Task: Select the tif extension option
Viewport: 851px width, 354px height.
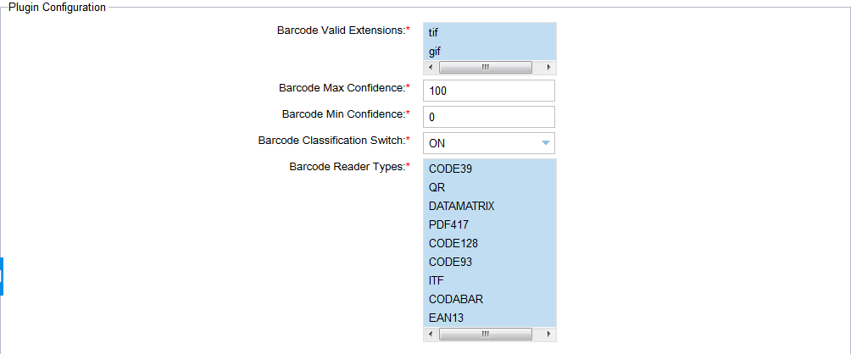Action: [490, 33]
